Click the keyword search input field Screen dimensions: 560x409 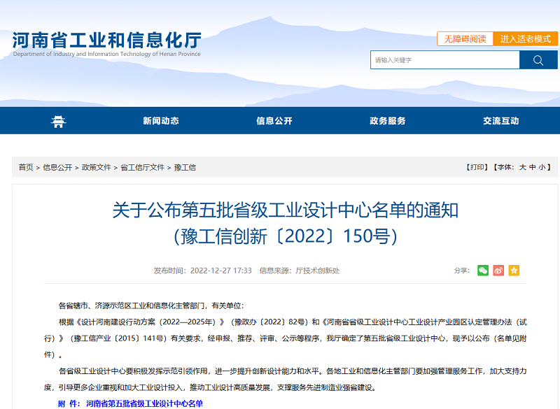pyautogui.click(x=444, y=60)
